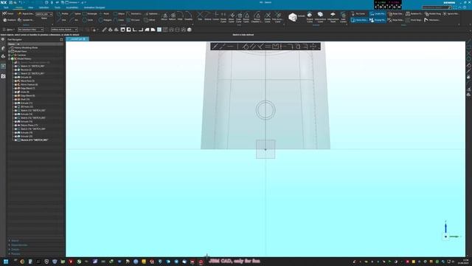Switch to the View ribbon tab
472x266 pixels.
[x=31, y=7]
